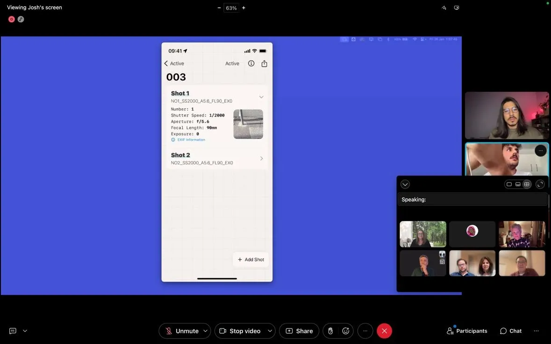Open audio options arrow next to Unmute

[206, 331]
